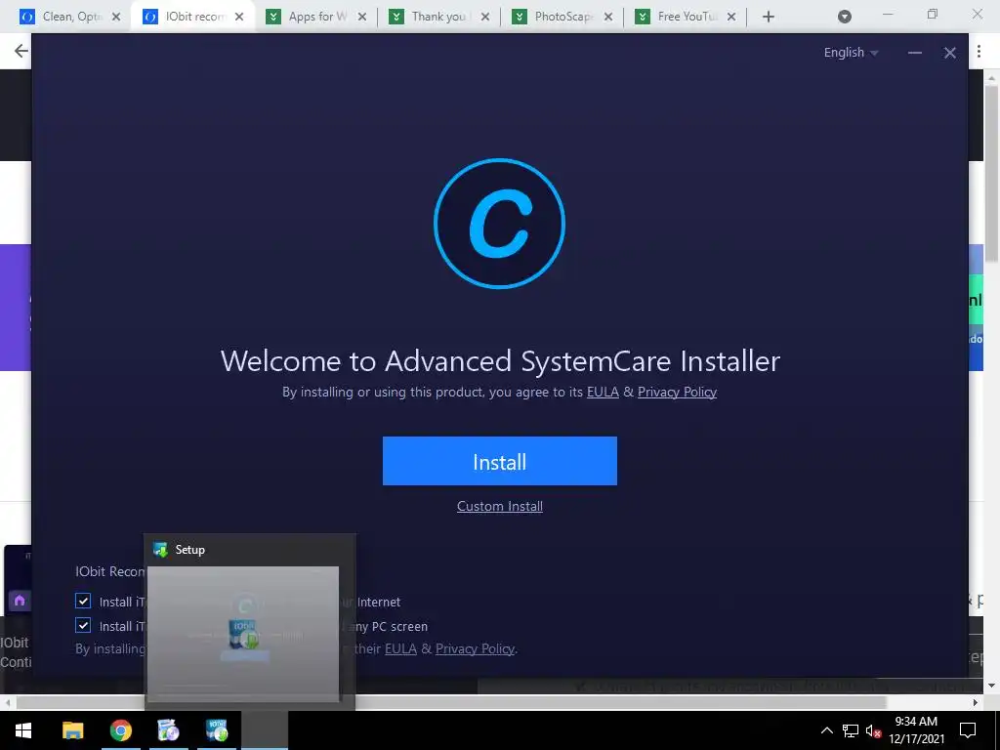This screenshot has height=750, width=1000.
Task: Open the Windows Start menu
Action: click(23, 730)
